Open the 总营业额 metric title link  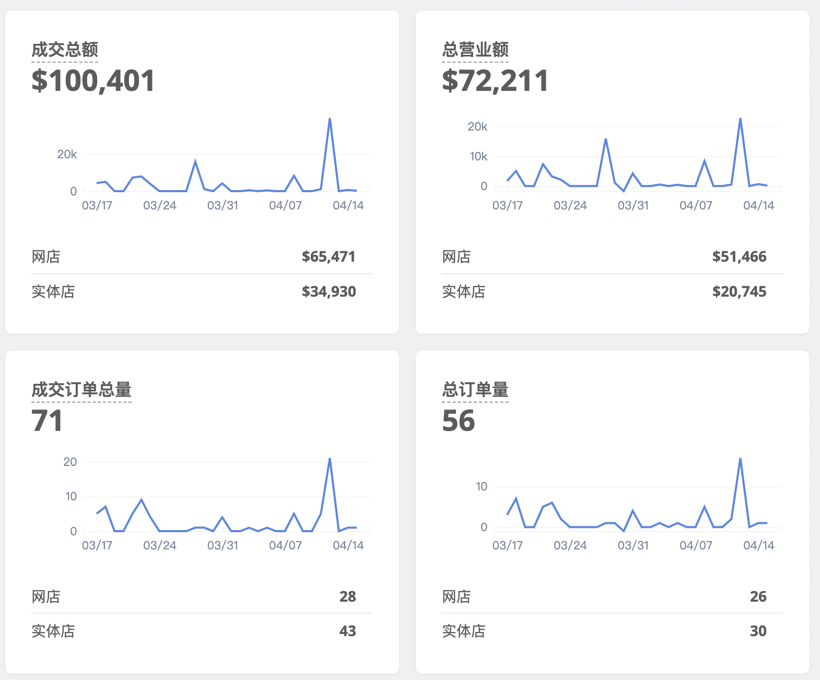(x=475, y=50)
